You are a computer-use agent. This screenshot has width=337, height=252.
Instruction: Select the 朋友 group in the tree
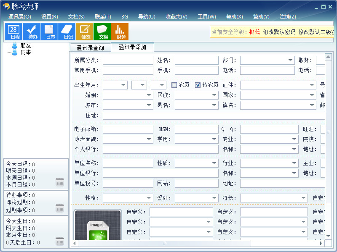coord(26,45)
